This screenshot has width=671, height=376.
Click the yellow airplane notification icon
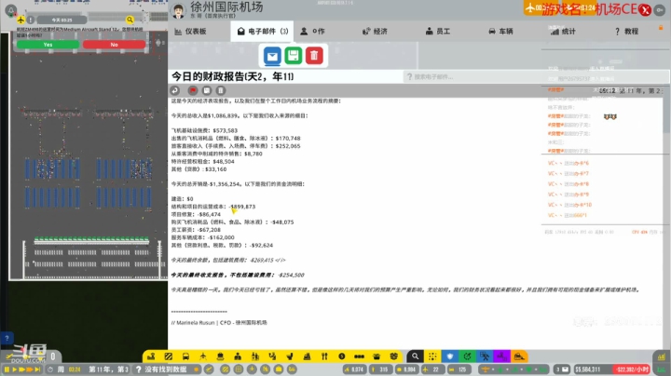[21, 20]
